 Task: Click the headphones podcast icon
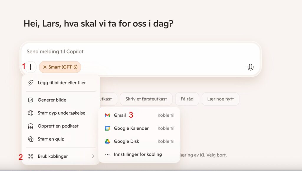coord(31,126)
